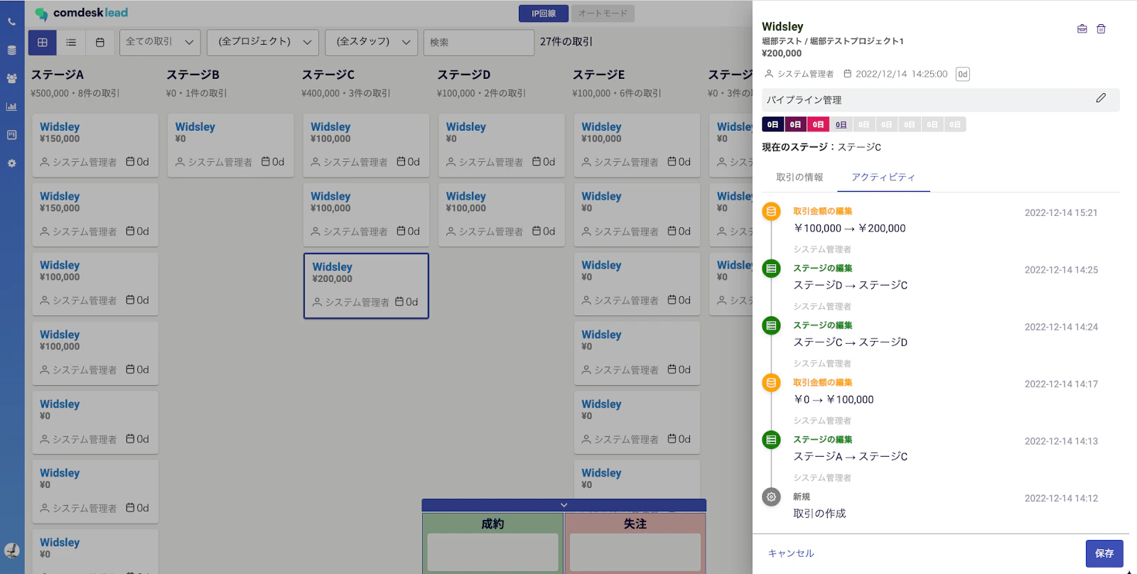Click the キャンセル cancel link
The image size is (1137, 574).
[x=791, y=553]
